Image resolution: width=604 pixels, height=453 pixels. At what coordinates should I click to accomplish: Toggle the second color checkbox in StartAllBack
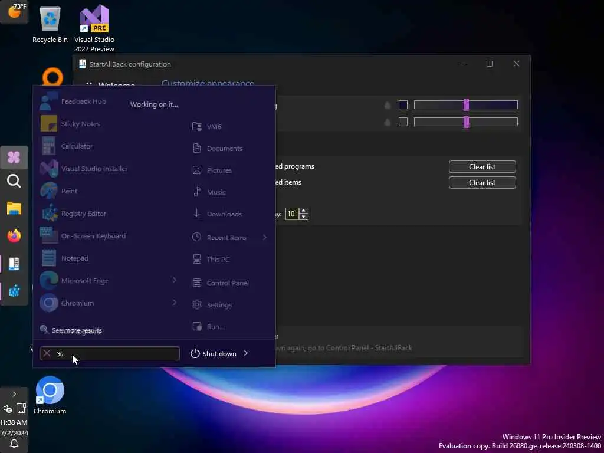(x=403, y=122)
